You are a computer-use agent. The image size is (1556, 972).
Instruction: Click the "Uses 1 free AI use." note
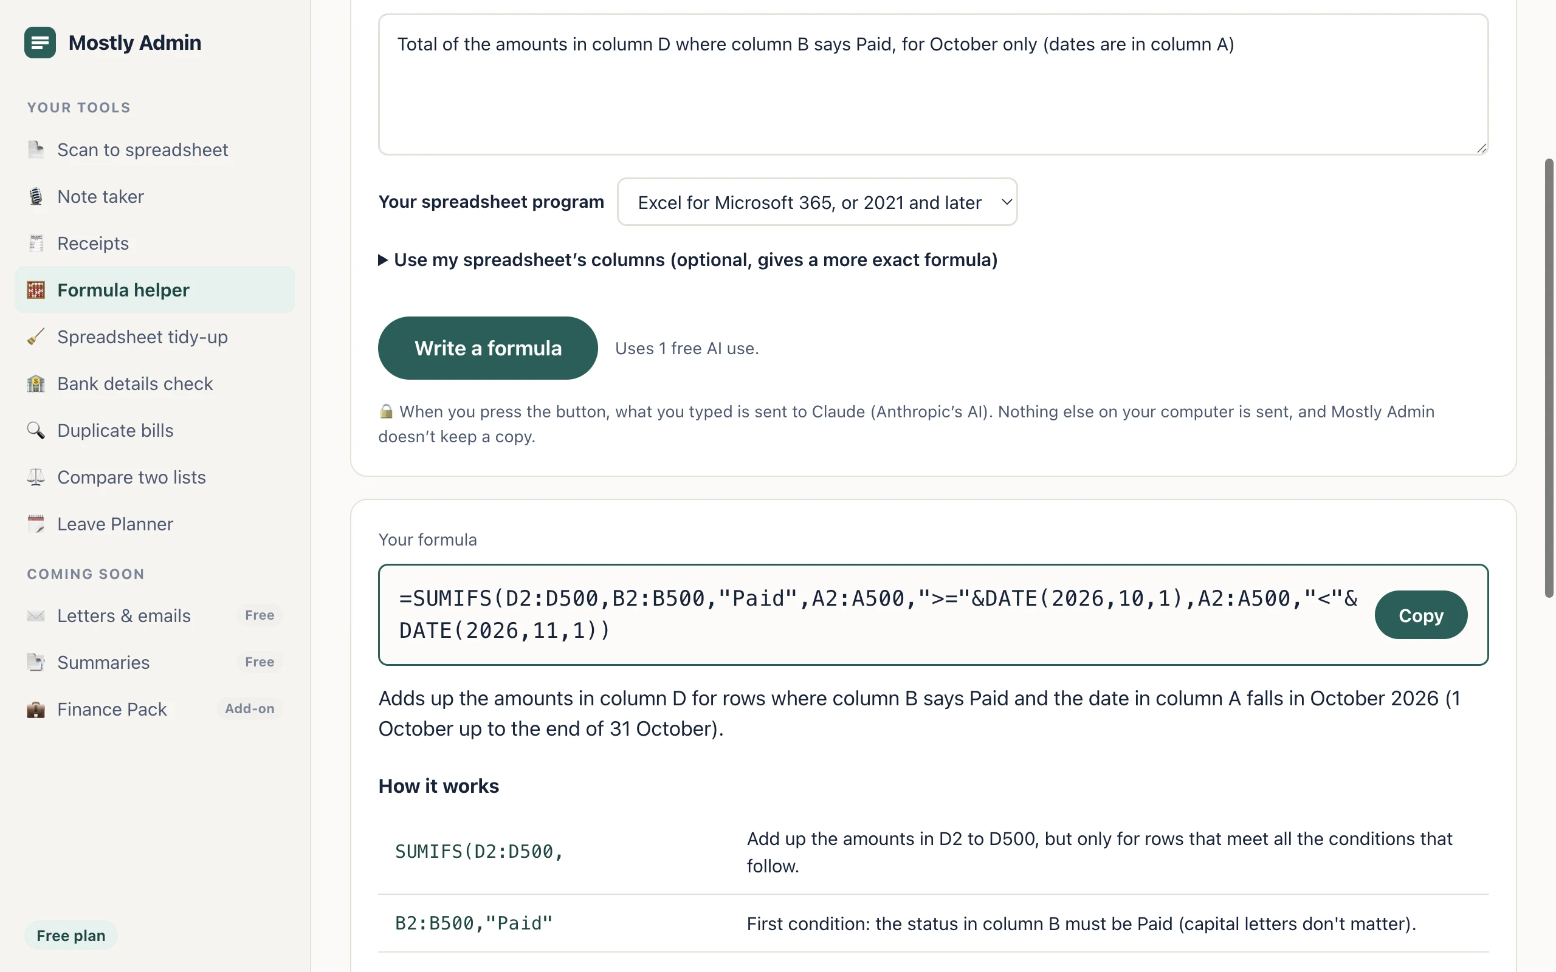(687, 349)
